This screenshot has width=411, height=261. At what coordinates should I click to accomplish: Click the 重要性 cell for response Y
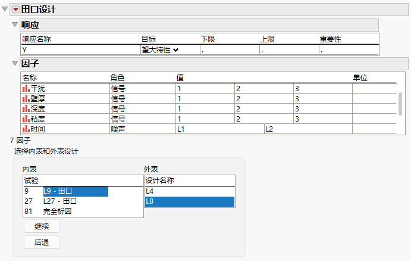349,50
